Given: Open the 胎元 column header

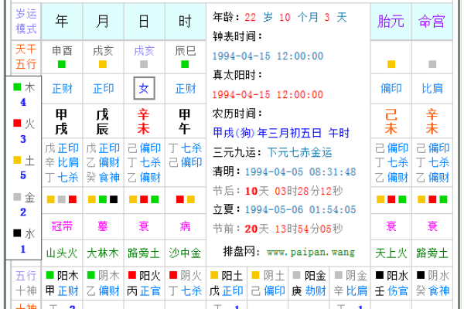Looking at the screenshot, I should click(x=391, y=22).
